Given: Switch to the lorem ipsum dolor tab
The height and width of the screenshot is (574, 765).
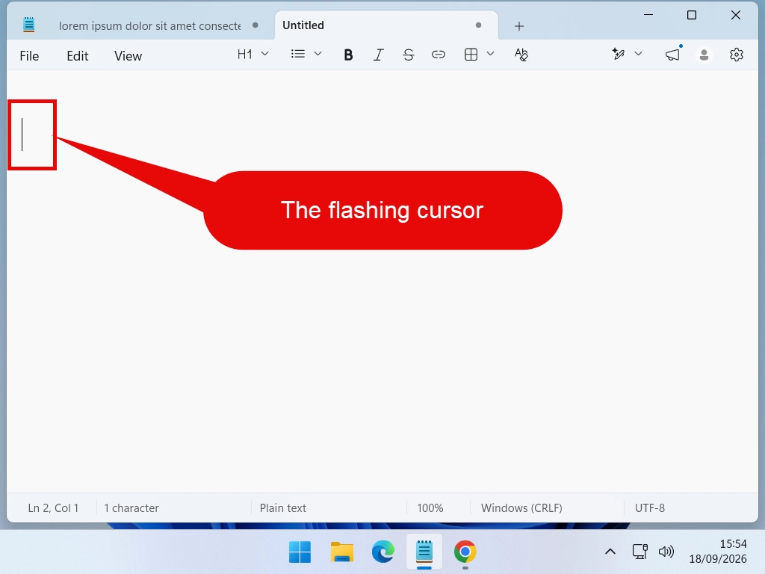Looking at the screenshot, I should point(149,25).
